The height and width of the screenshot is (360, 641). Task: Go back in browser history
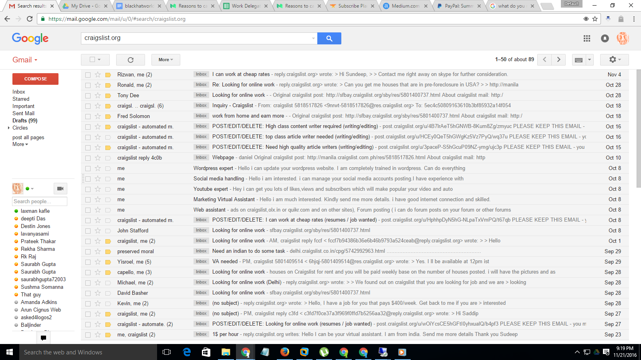pos(7,19)
